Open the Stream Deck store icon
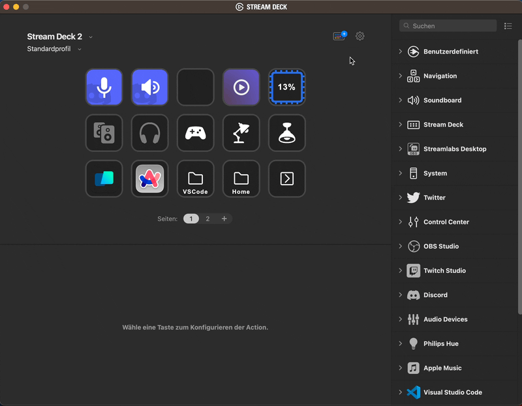Viewport: 522px width, 406px height. [340, 36]
